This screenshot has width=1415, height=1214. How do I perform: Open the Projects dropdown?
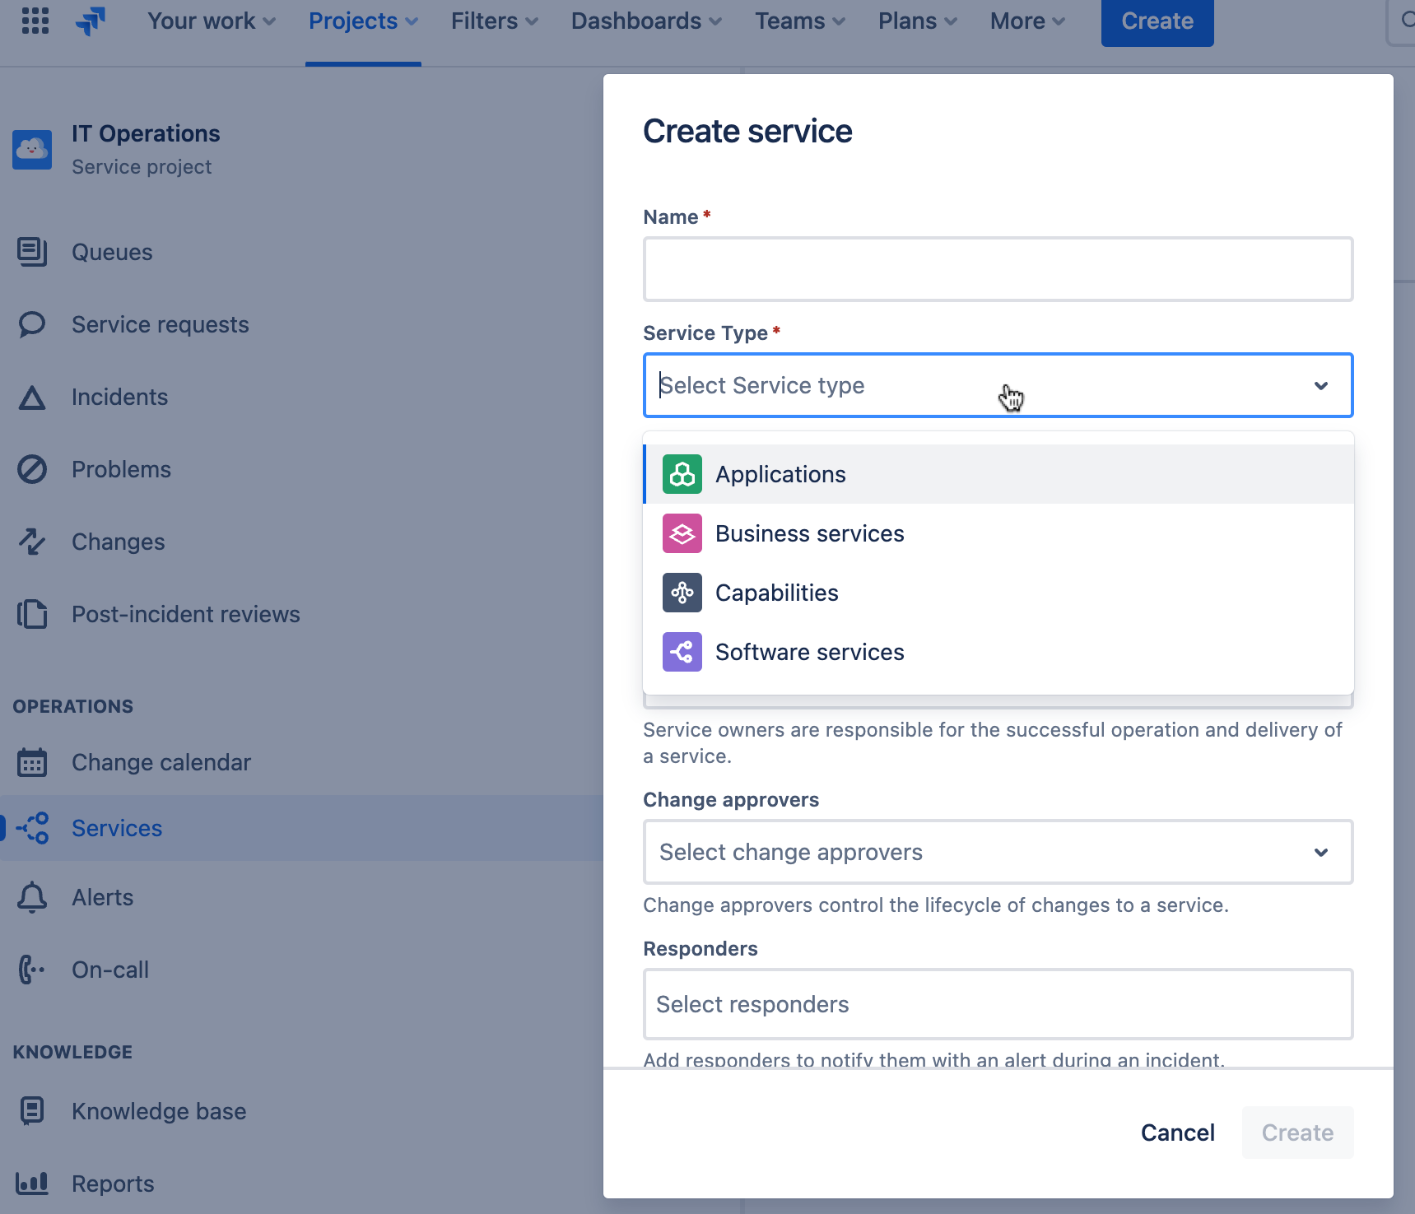tap(363, 21)
